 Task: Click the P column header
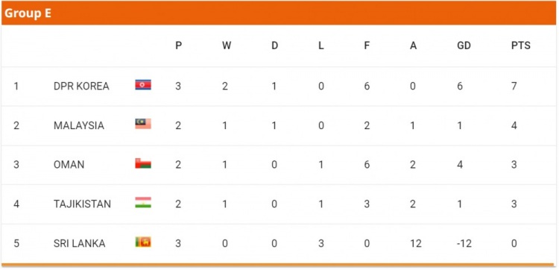point(178,45)
